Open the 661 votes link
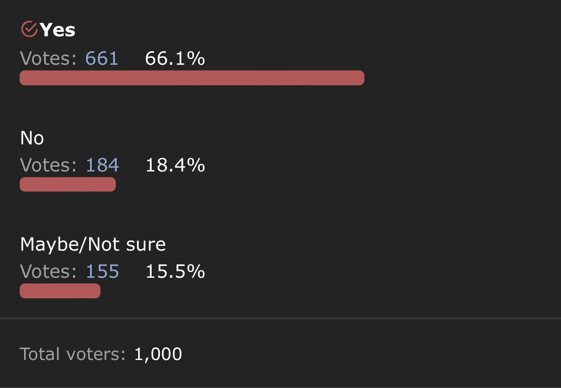Image resolution: width=561 pixels, height=388 pixels. point(102,58)
